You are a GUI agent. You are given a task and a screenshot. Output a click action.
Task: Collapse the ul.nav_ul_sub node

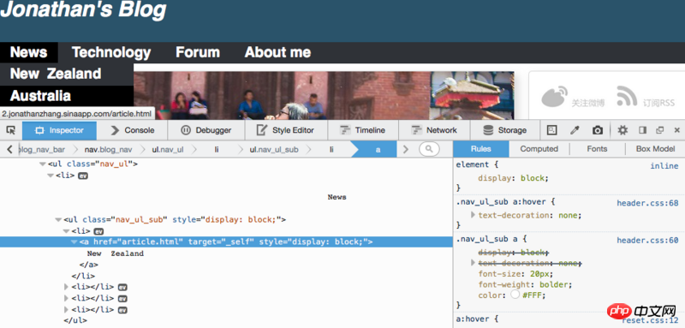tap(58, 220)
